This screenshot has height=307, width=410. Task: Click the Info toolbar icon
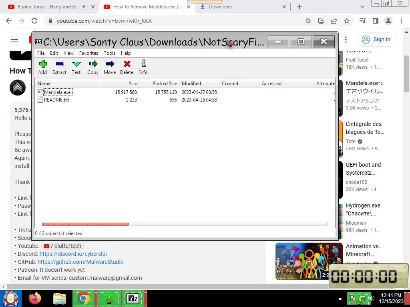(x=143, y=67)
